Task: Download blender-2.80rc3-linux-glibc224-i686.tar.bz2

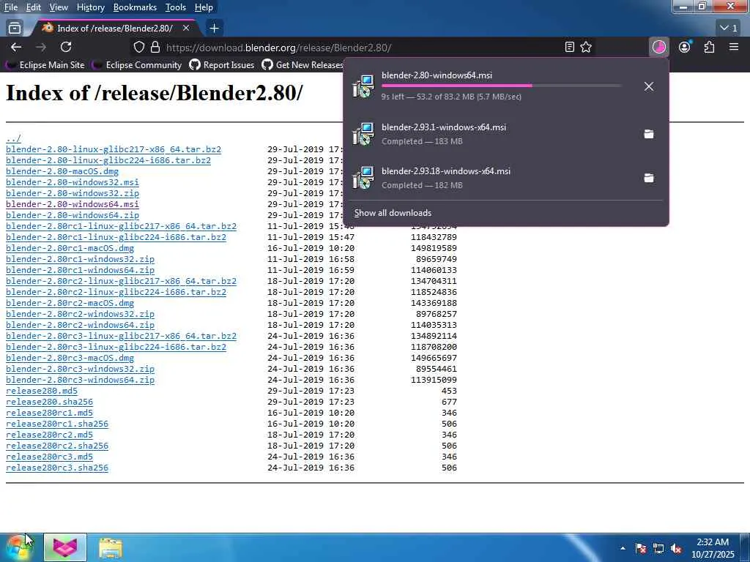Action: (x=116, y=347)
